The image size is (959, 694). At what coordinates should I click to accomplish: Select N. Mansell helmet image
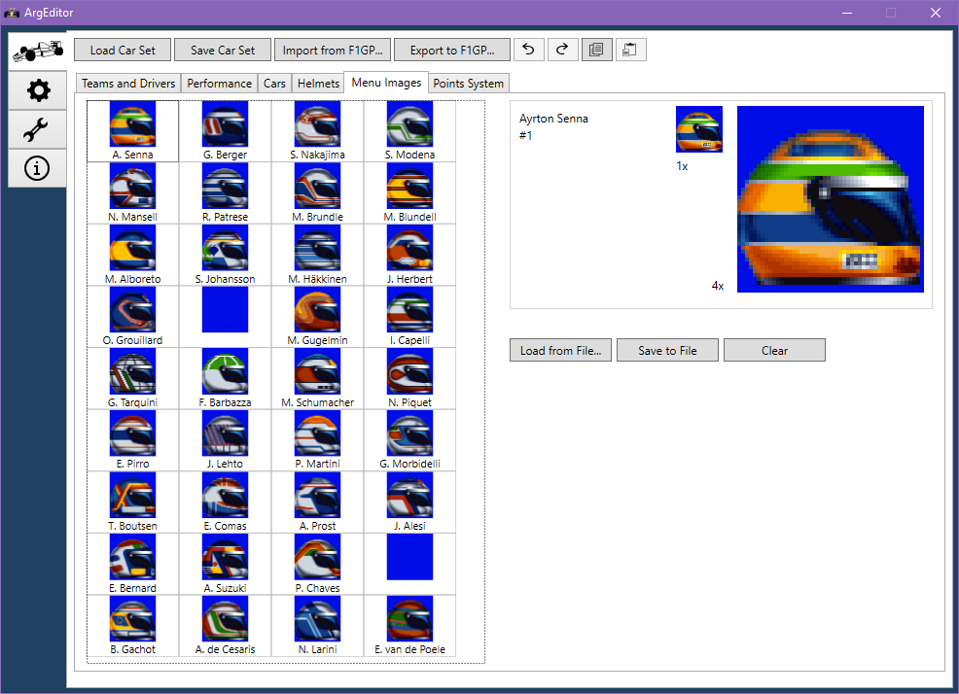132,186
